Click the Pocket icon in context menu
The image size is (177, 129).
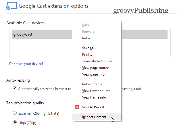[77, 107]
